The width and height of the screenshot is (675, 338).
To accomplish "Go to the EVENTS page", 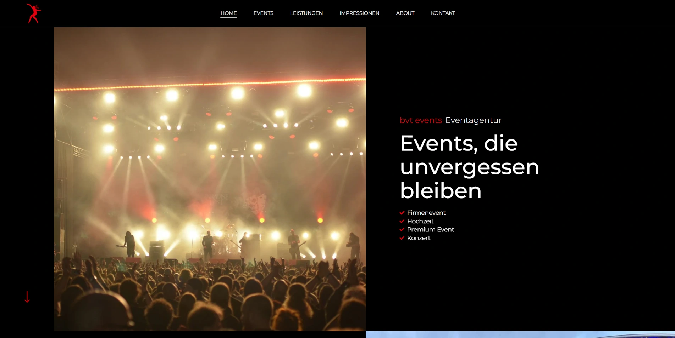I will (263, 13).
